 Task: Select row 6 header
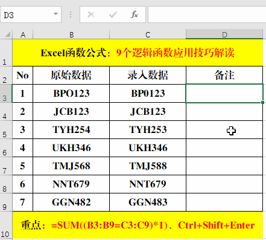click(6, 148)
